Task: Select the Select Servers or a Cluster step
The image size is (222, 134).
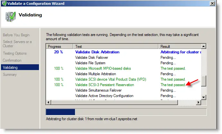Action: click(x=17, y=44)
